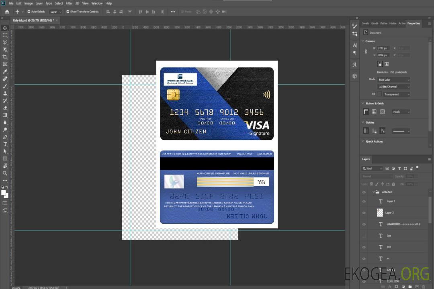
Task: Open the Filter menu
Action: (69, 3)
